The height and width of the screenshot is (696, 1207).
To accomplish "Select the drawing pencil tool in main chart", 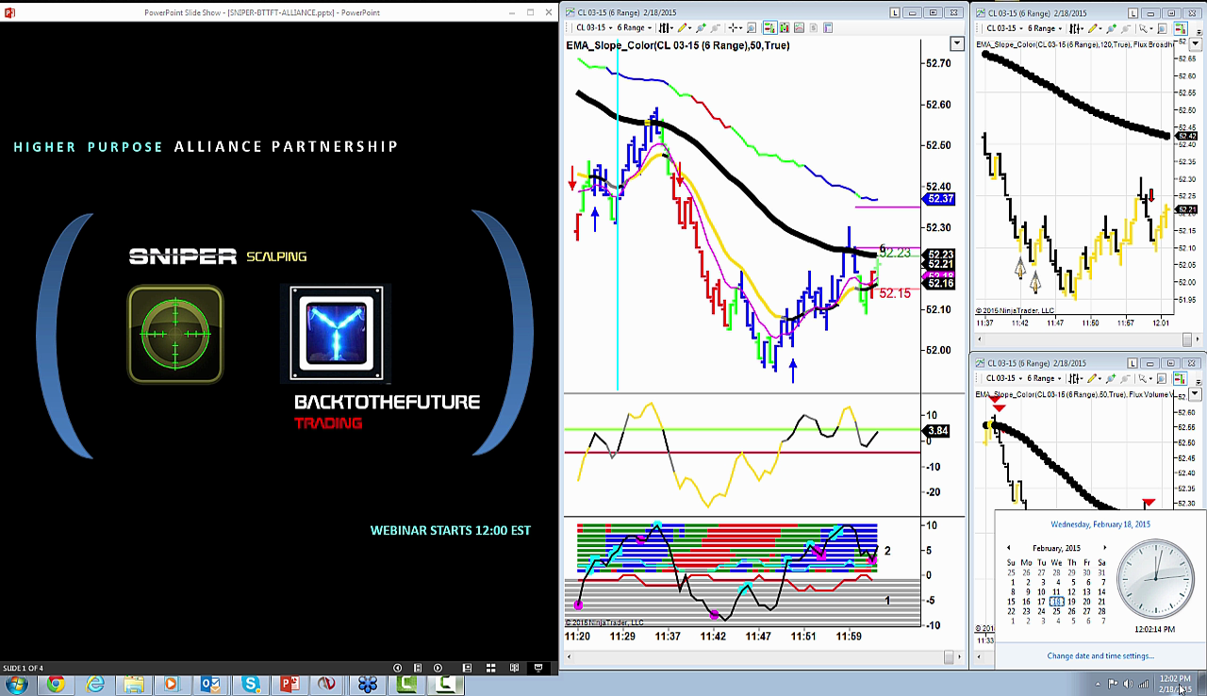I will pos(683,28).
